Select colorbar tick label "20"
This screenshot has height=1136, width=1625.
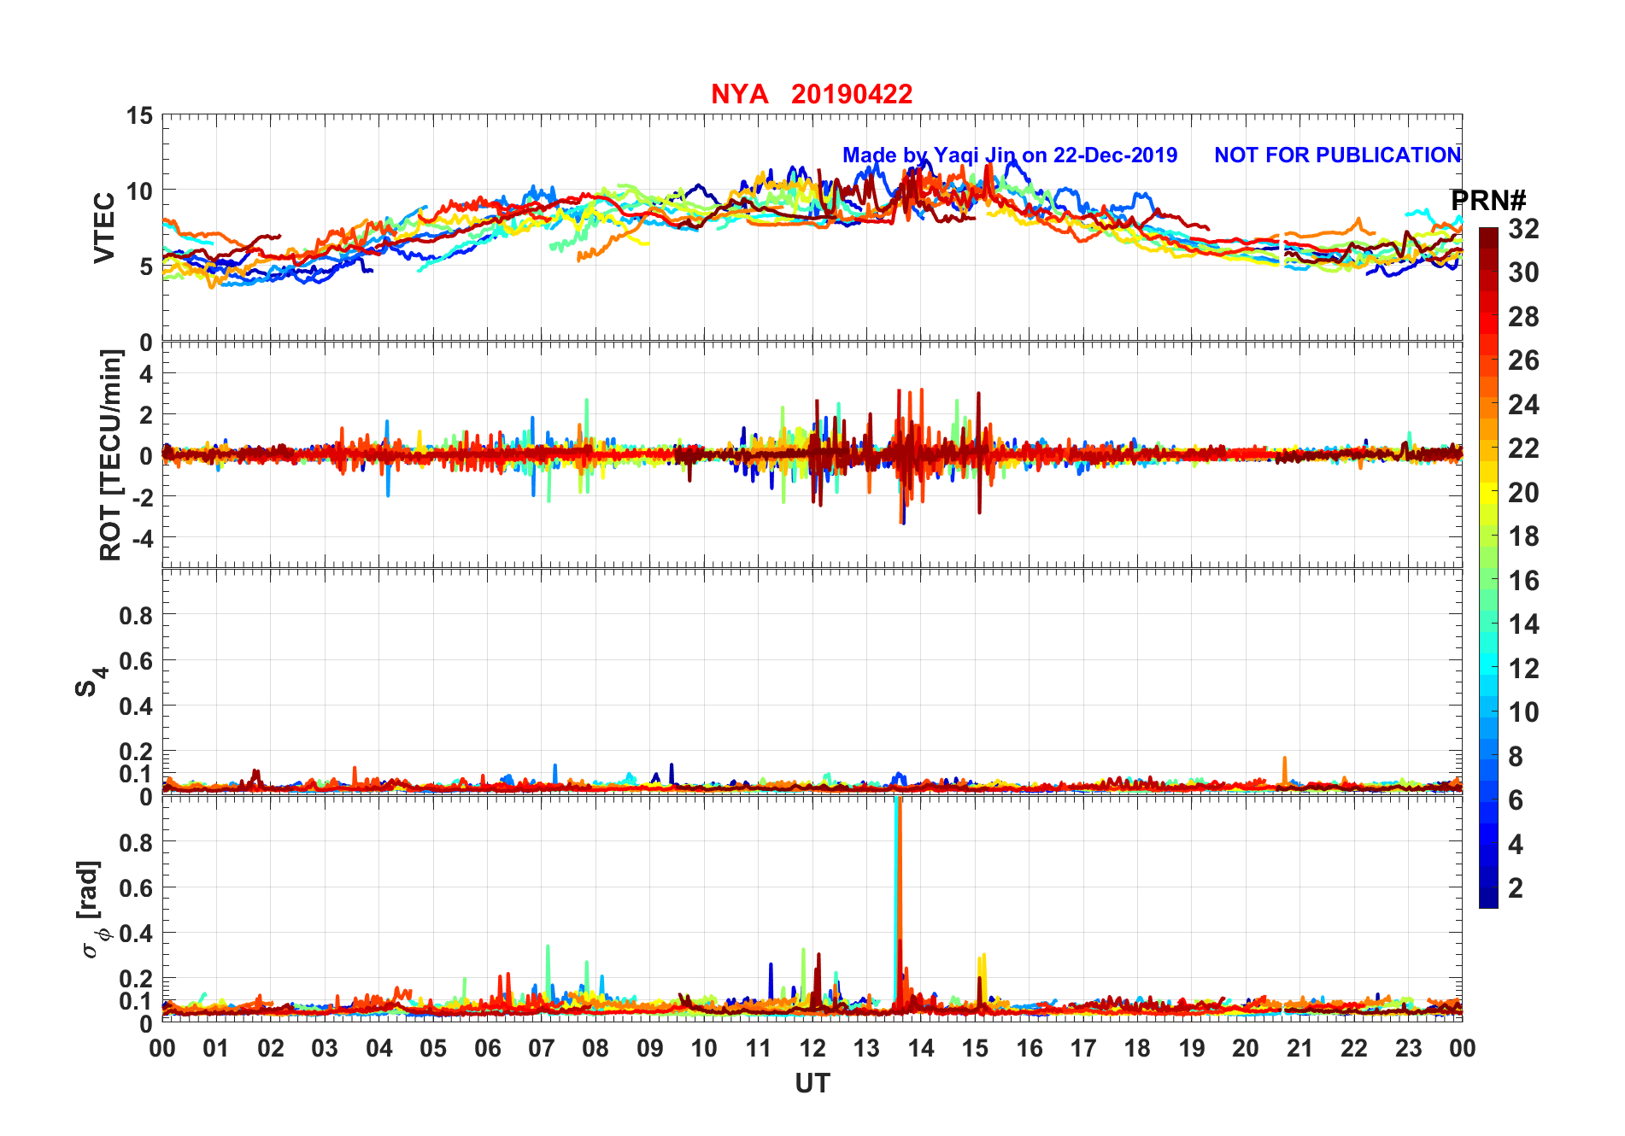pyautogui.click(x=1523, y=492)
